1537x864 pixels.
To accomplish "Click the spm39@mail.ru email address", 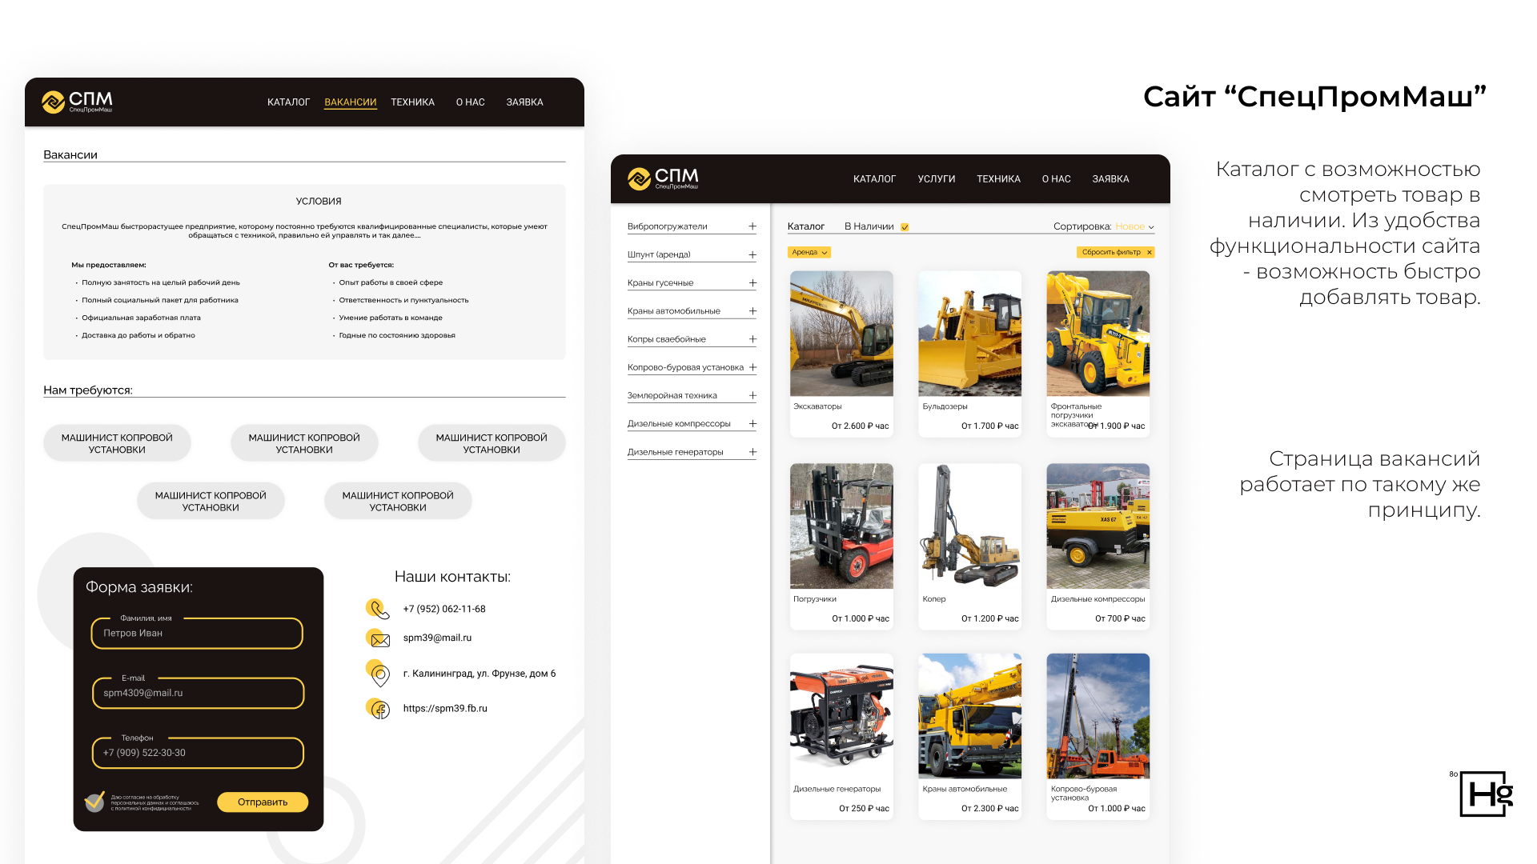I will click(437, 638).
